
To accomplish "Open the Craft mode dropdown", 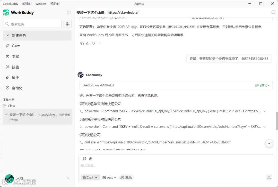I will click(90, 177).
